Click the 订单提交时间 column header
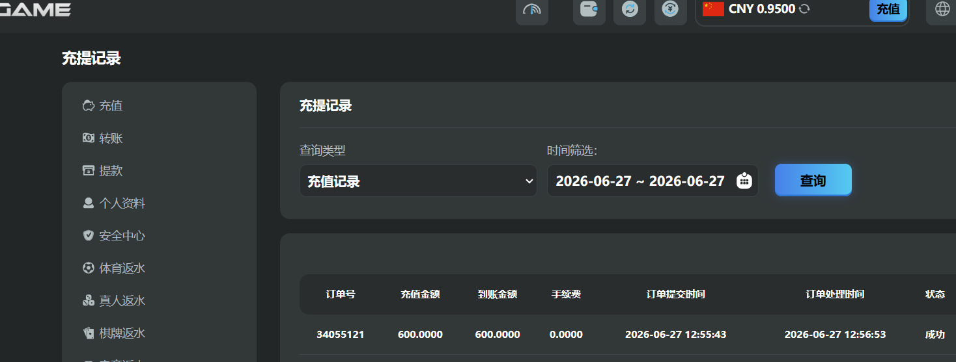The image size is (956, 362). [676, 294]
